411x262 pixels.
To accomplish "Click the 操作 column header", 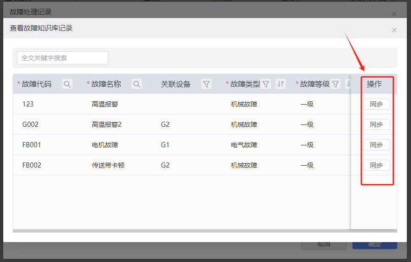I will point(374,84).
